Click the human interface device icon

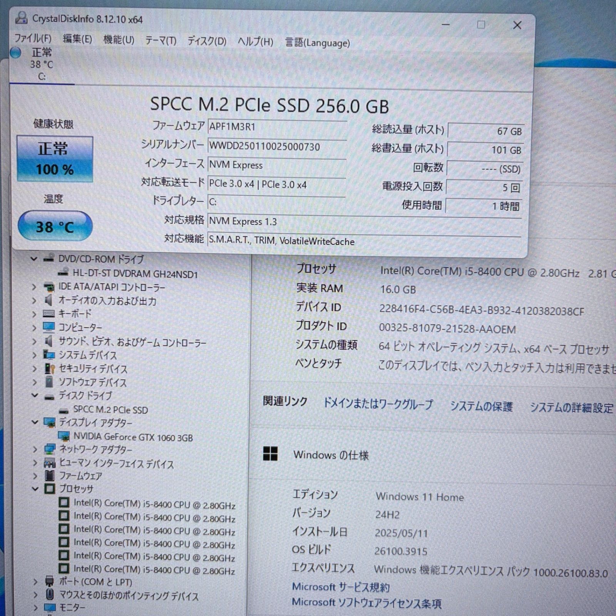(50, 463)
